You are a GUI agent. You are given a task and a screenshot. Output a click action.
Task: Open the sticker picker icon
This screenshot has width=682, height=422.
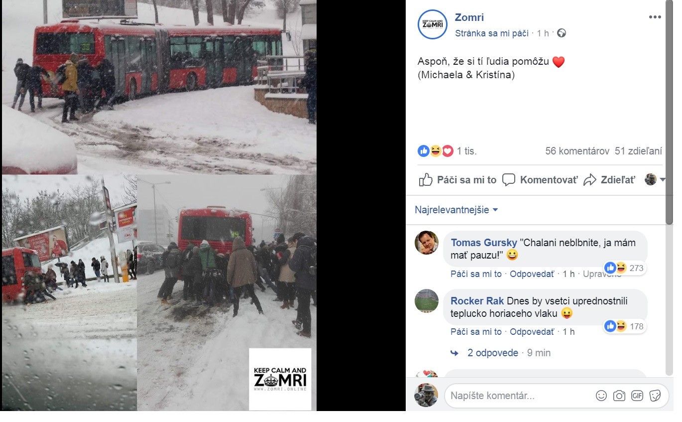pyautogui.click(x=655, y=396)
